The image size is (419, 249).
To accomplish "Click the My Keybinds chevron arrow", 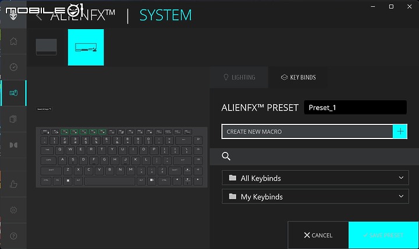I will click(x=401, y=196).
